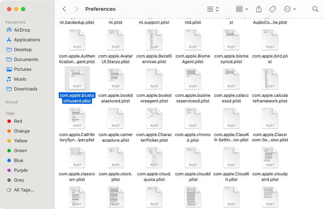Open the Applications sidebar item
Screen dimensions: 325x209
click(27, 40)
